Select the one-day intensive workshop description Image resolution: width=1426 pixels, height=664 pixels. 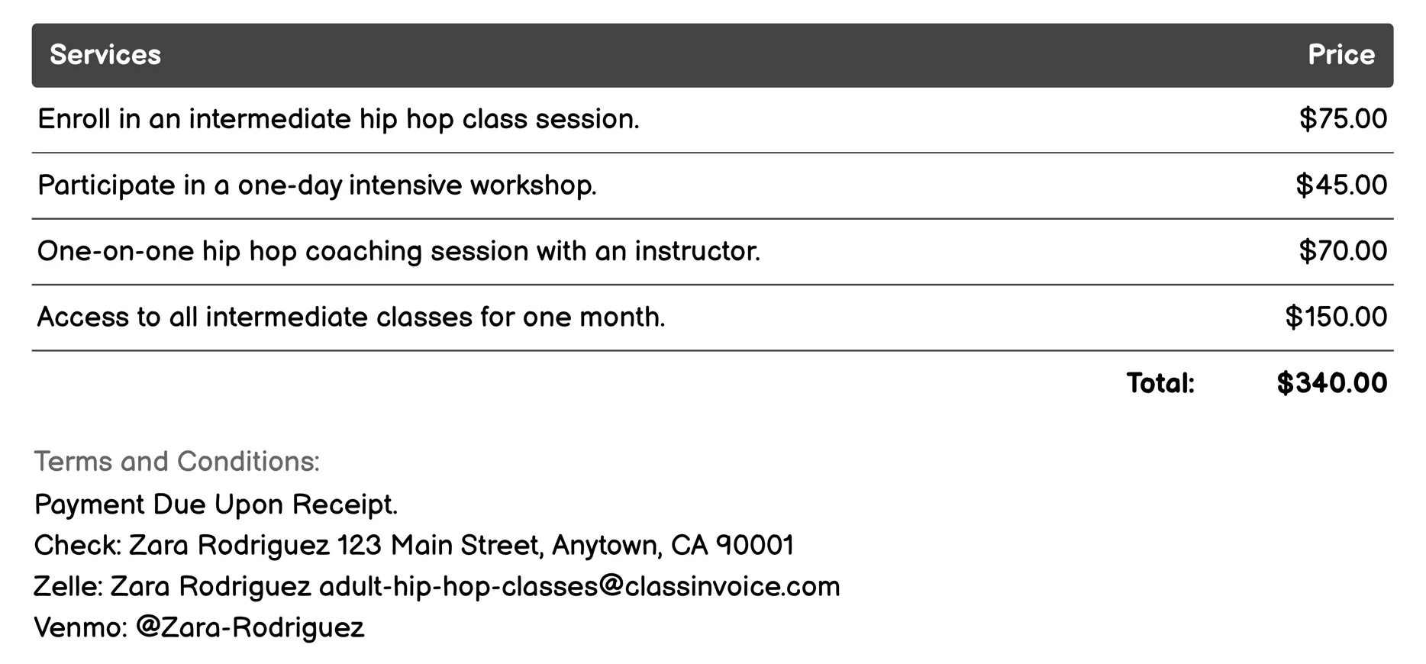pos(317,185)
